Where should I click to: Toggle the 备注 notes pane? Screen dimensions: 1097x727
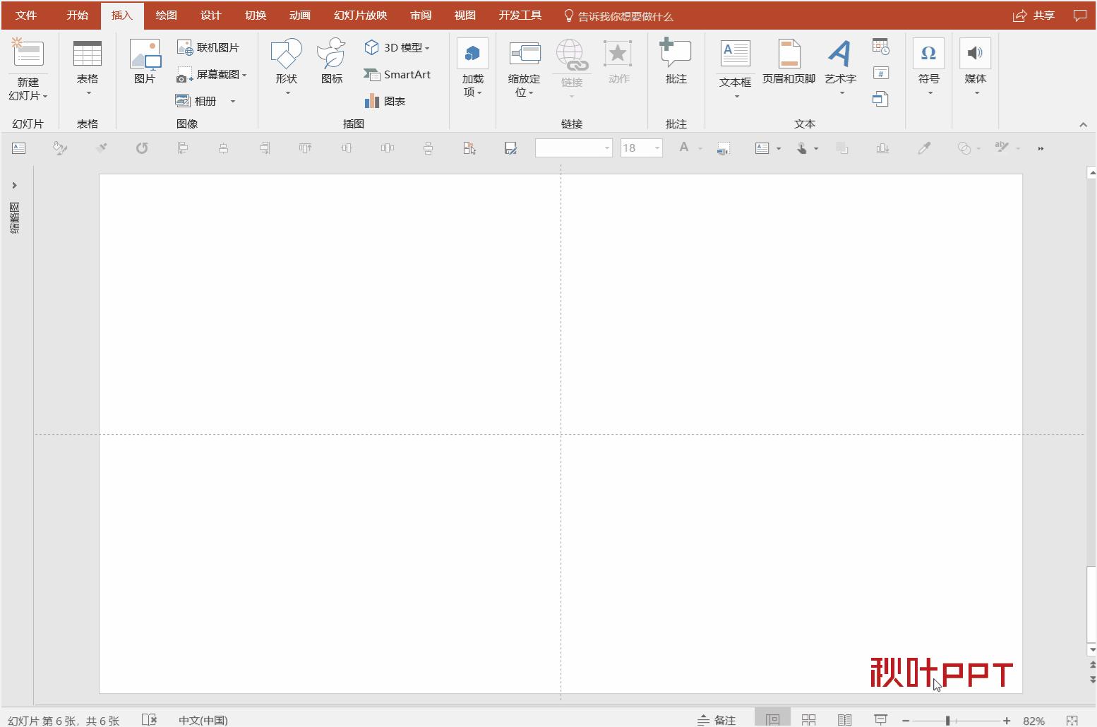(x=717, y=720)
